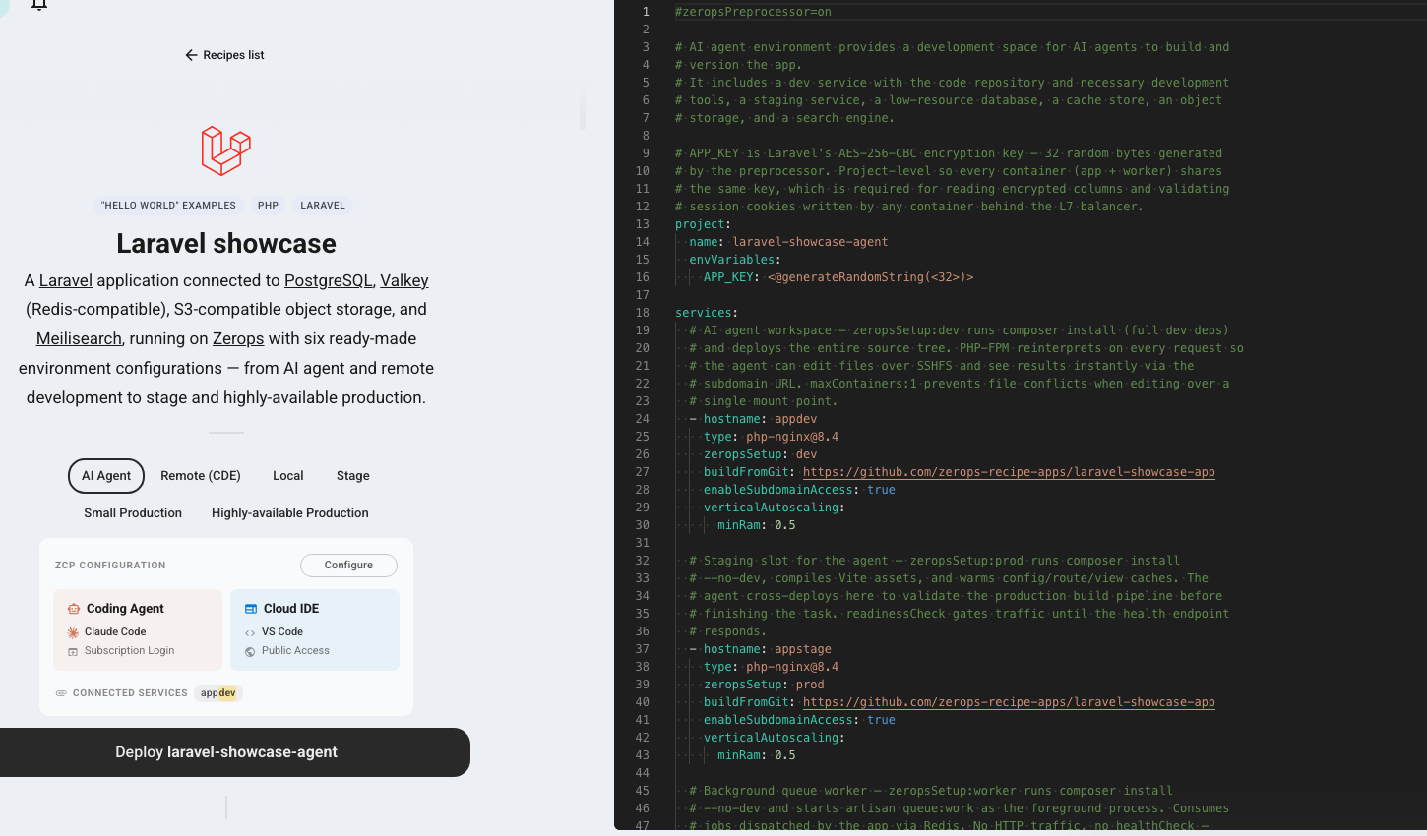
Task: Click the Coding Agent robot icon
Action: (74, 609)
